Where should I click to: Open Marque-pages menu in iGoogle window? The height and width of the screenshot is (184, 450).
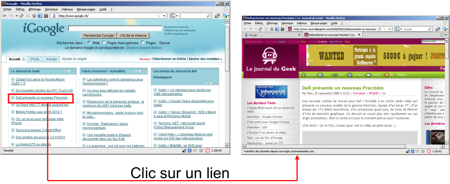click(x=86, y=9)
